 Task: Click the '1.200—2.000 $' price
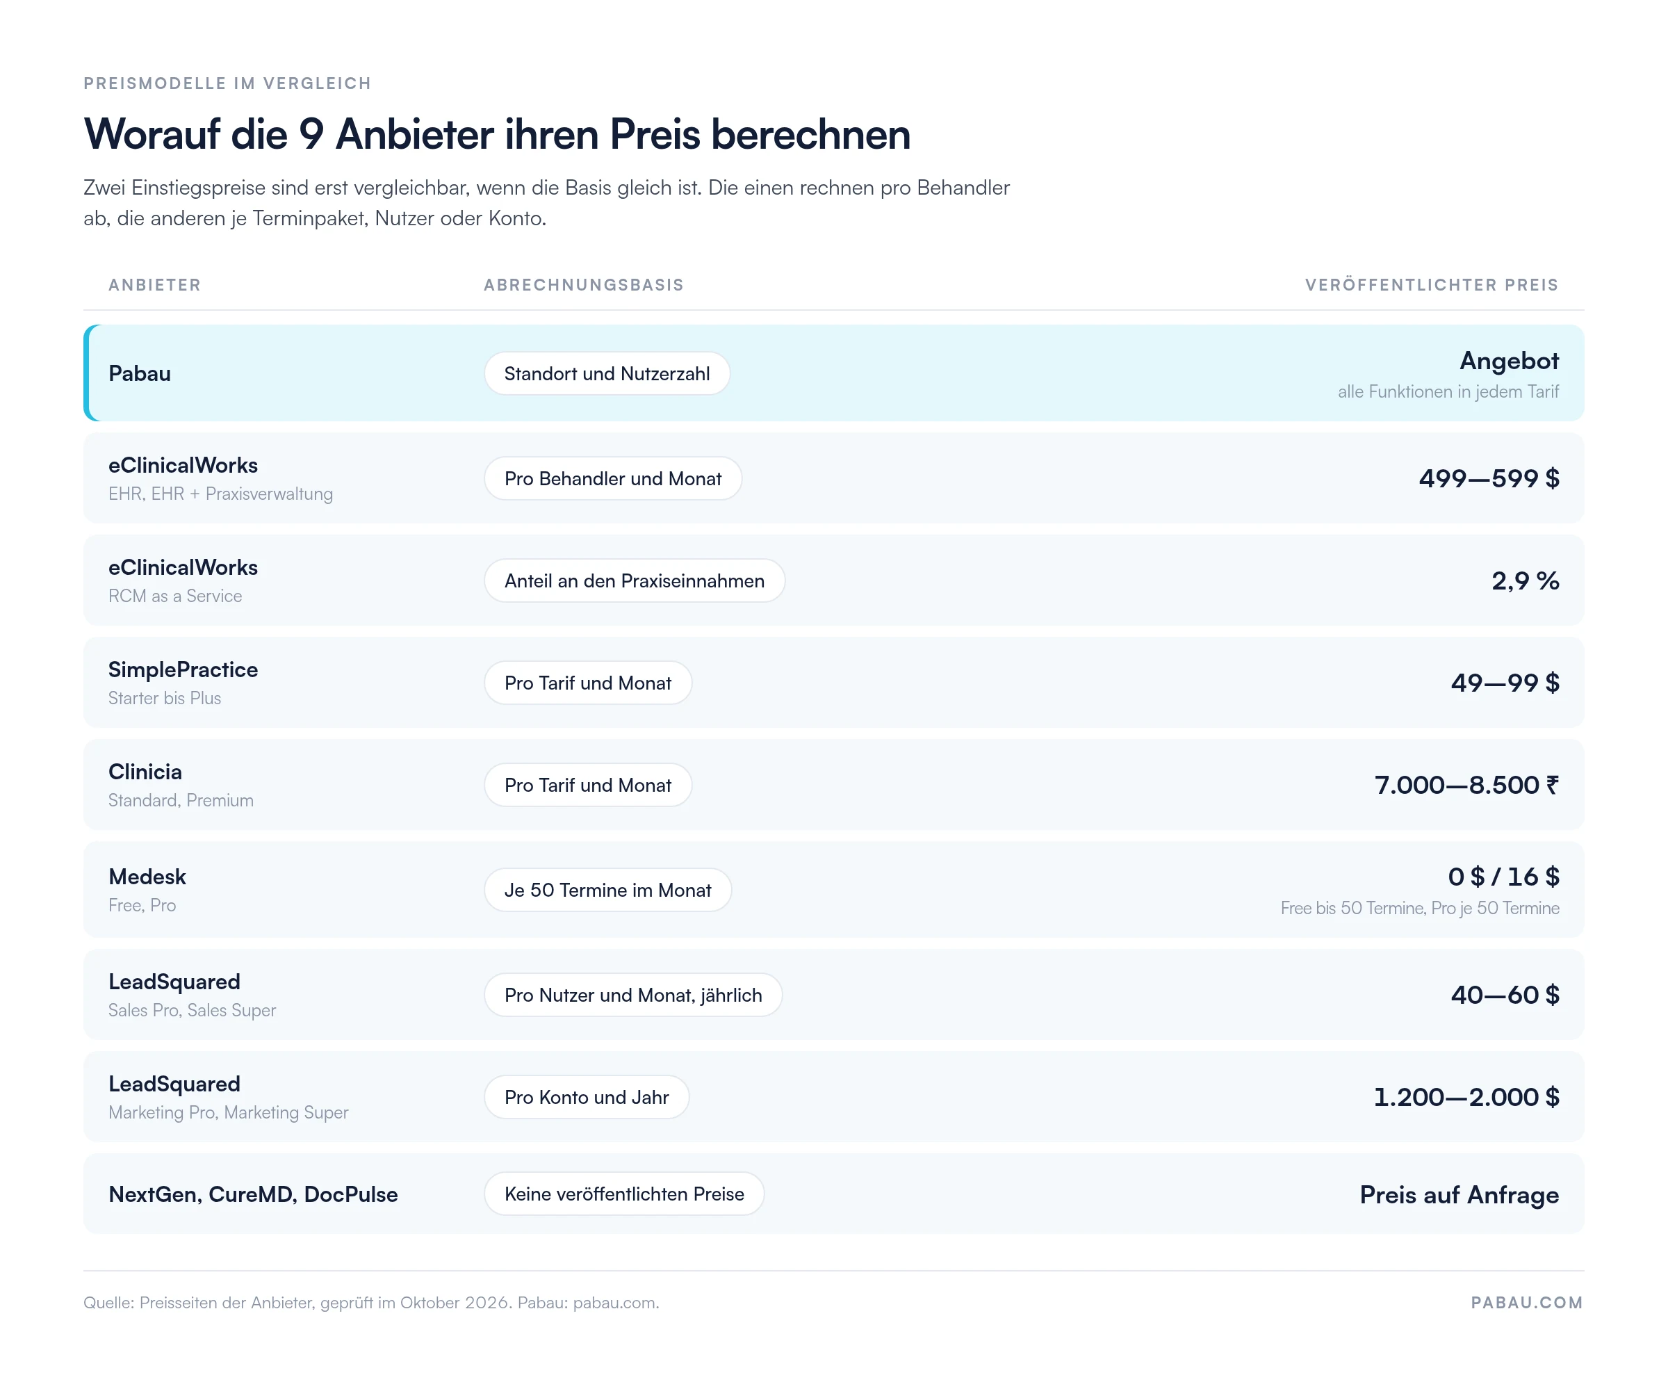[x=1466, y=1097]
